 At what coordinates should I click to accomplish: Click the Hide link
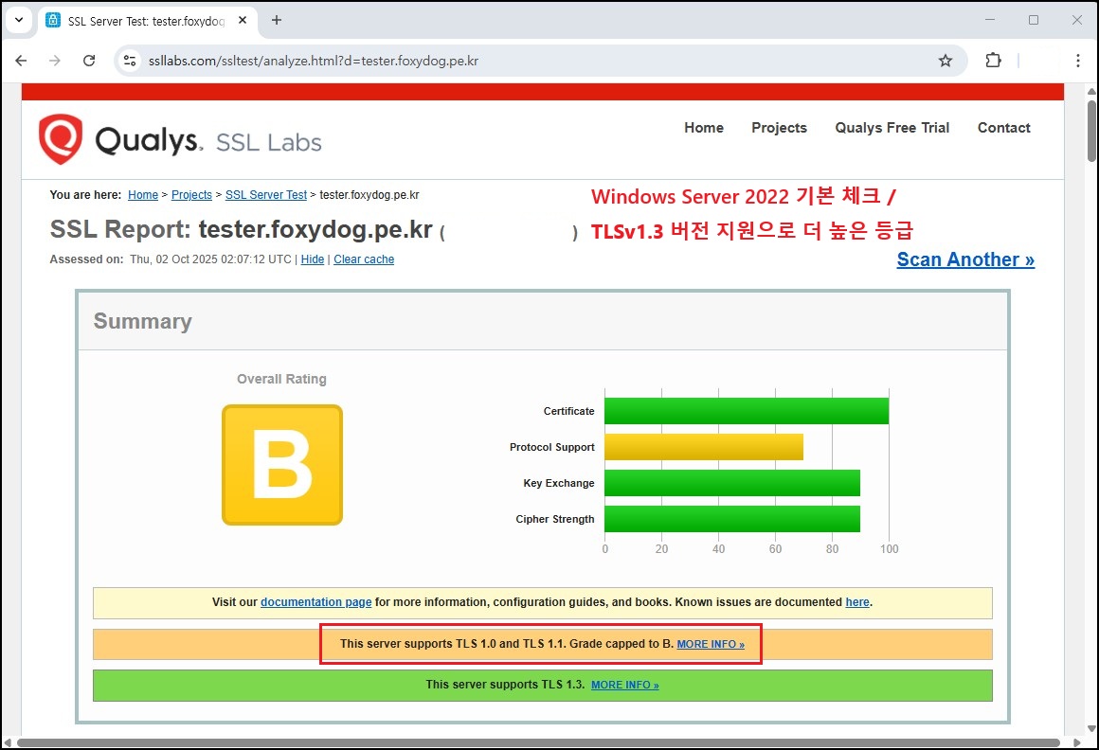click(313, 259)
